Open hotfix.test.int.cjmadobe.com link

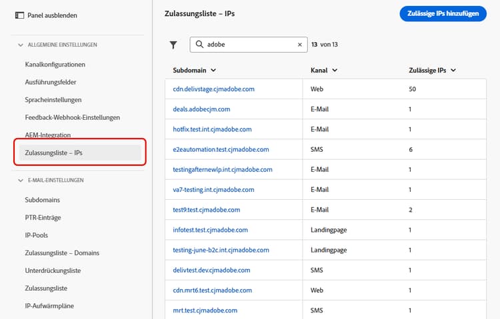coord(213,129)
